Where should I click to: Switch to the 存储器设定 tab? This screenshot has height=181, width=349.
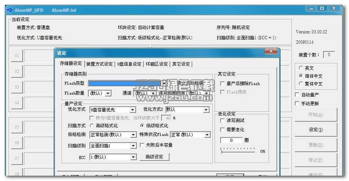[71, 63]
